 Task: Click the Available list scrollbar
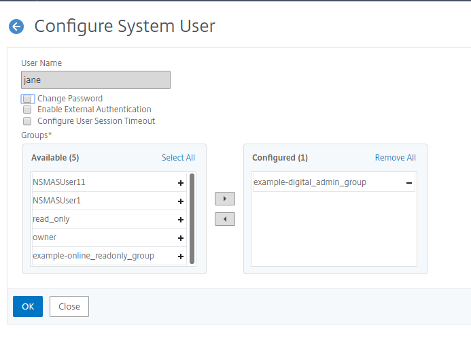click(x=192, y=218)
